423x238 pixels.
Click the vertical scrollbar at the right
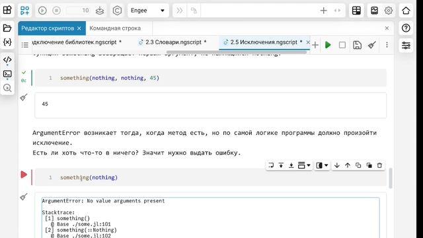pyautogui.click(x=391, y=178)
